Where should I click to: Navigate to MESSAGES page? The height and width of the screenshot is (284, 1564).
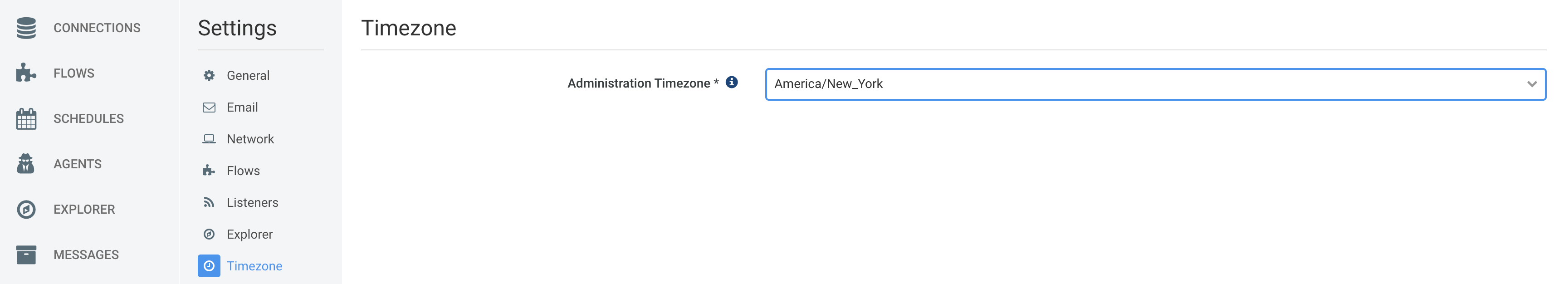86,255
